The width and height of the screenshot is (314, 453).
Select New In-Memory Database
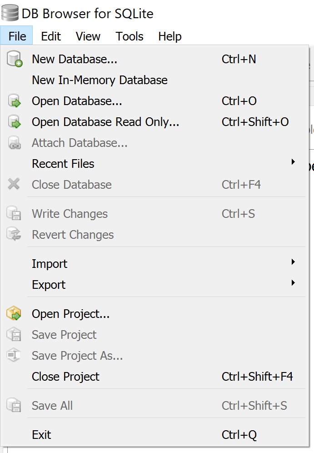point(100,80)
